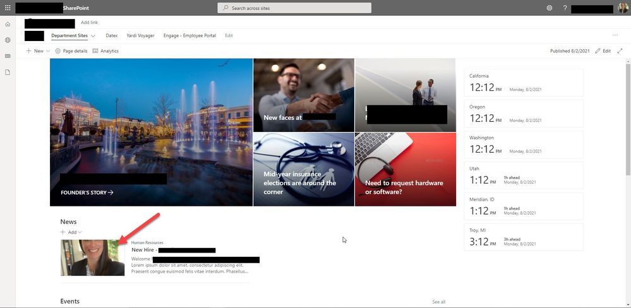Screen dimensions: 631x308
Task: Open the Analytics chart icon
Action: (x=95, y=51)
